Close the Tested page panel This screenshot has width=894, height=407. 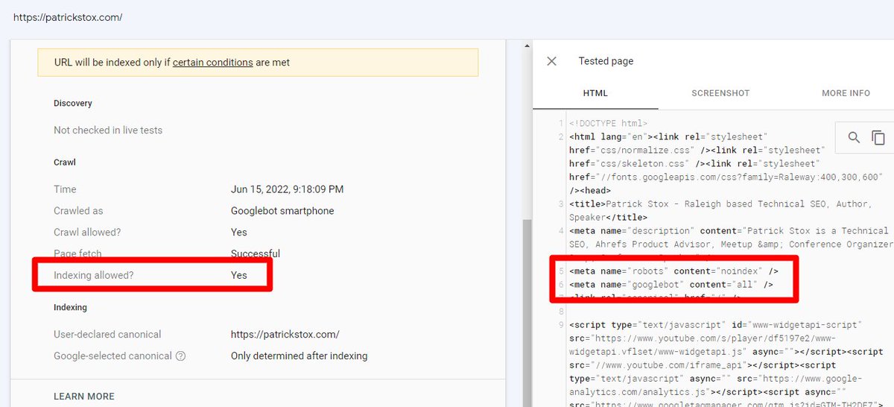[x=551, y=61]
